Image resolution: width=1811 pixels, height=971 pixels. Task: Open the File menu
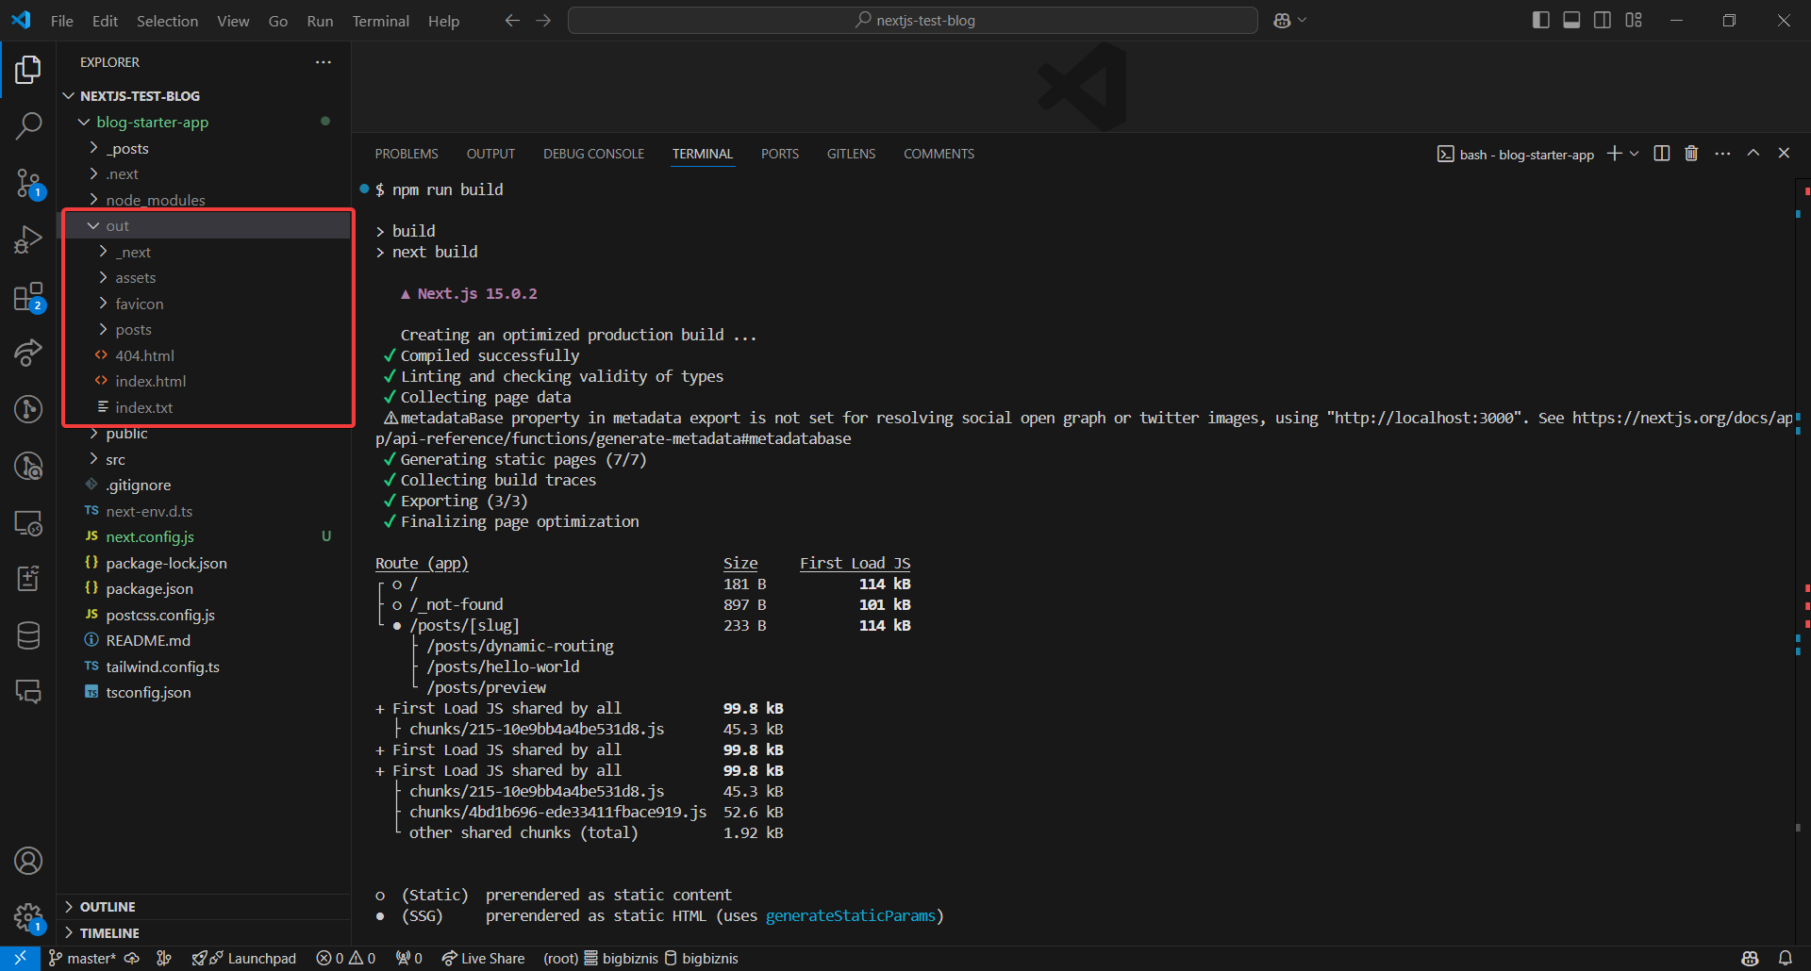(x=62, y=21)
